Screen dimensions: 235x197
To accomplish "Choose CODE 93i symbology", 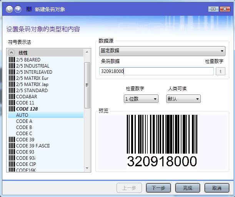I will (46, 158).
